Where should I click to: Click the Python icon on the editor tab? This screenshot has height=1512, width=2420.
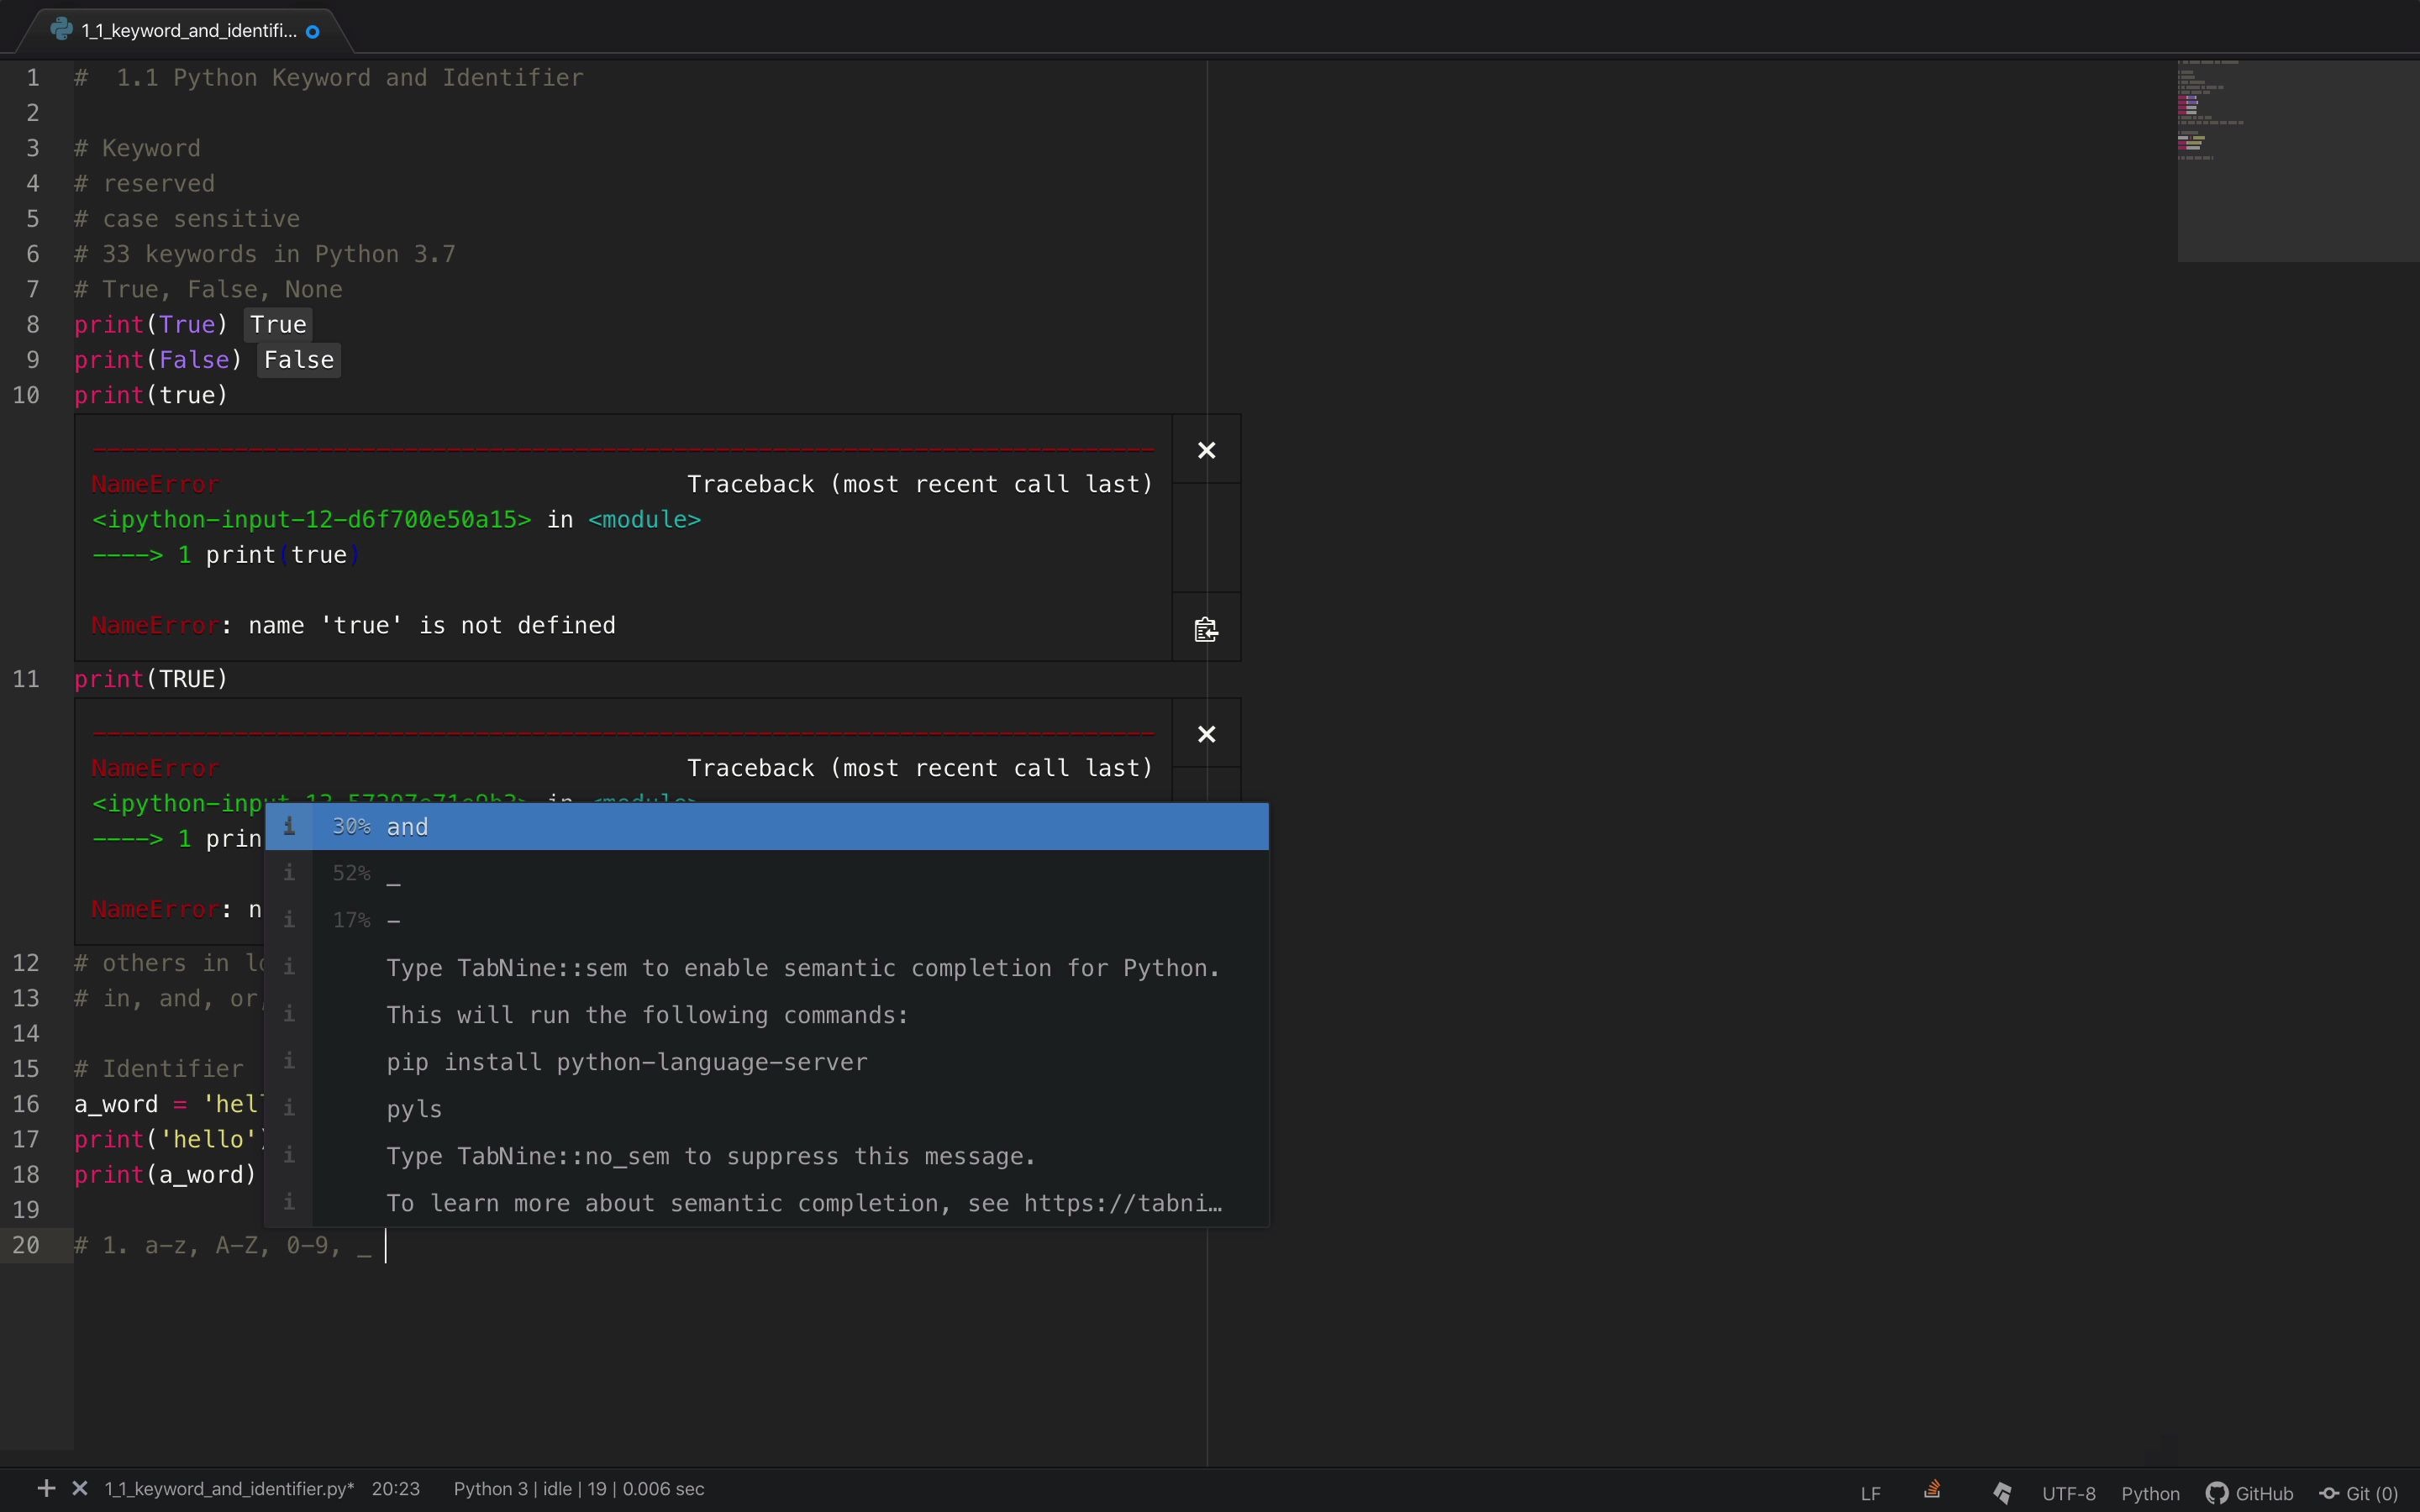(x=62, y=29)
